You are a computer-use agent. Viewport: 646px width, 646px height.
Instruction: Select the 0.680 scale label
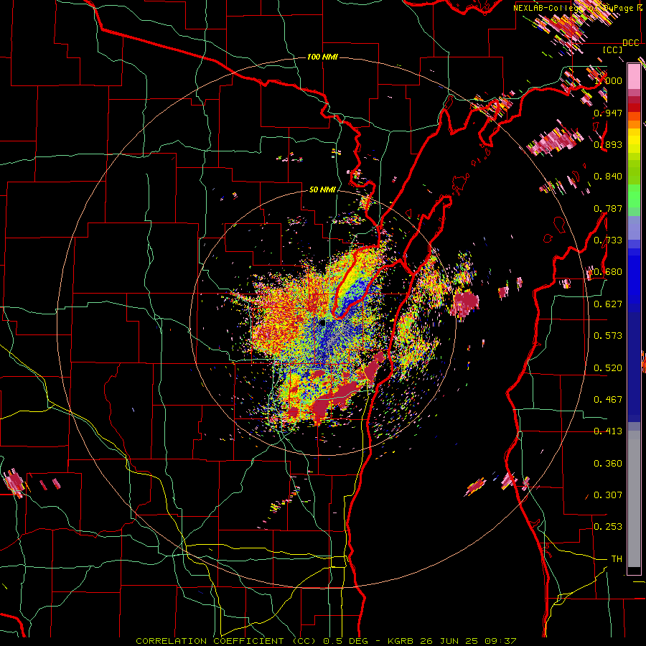[608, 272]
